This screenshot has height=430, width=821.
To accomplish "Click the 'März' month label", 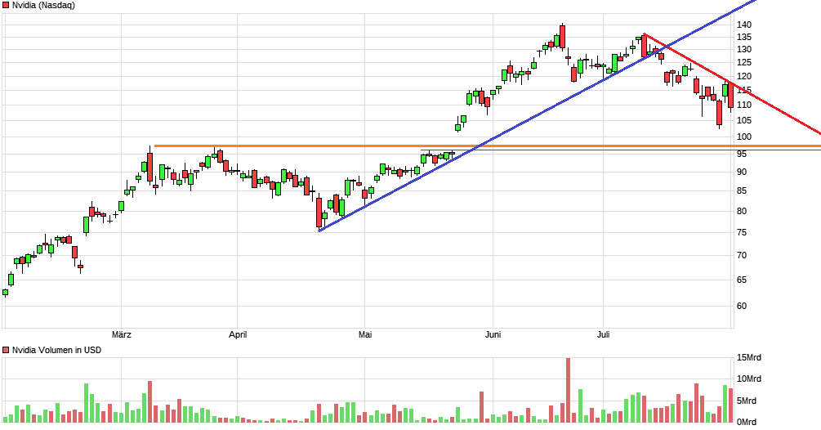I will point(122,334).
